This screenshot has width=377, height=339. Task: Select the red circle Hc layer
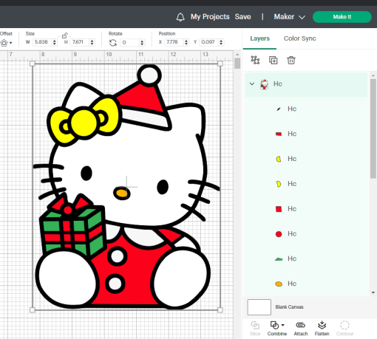pyautogui.click(x=306, y=233)
